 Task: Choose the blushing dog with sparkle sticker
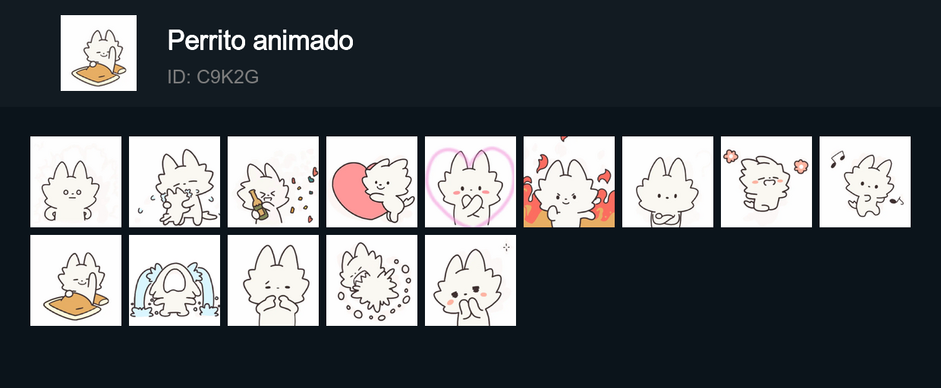[x=470, y=280]
